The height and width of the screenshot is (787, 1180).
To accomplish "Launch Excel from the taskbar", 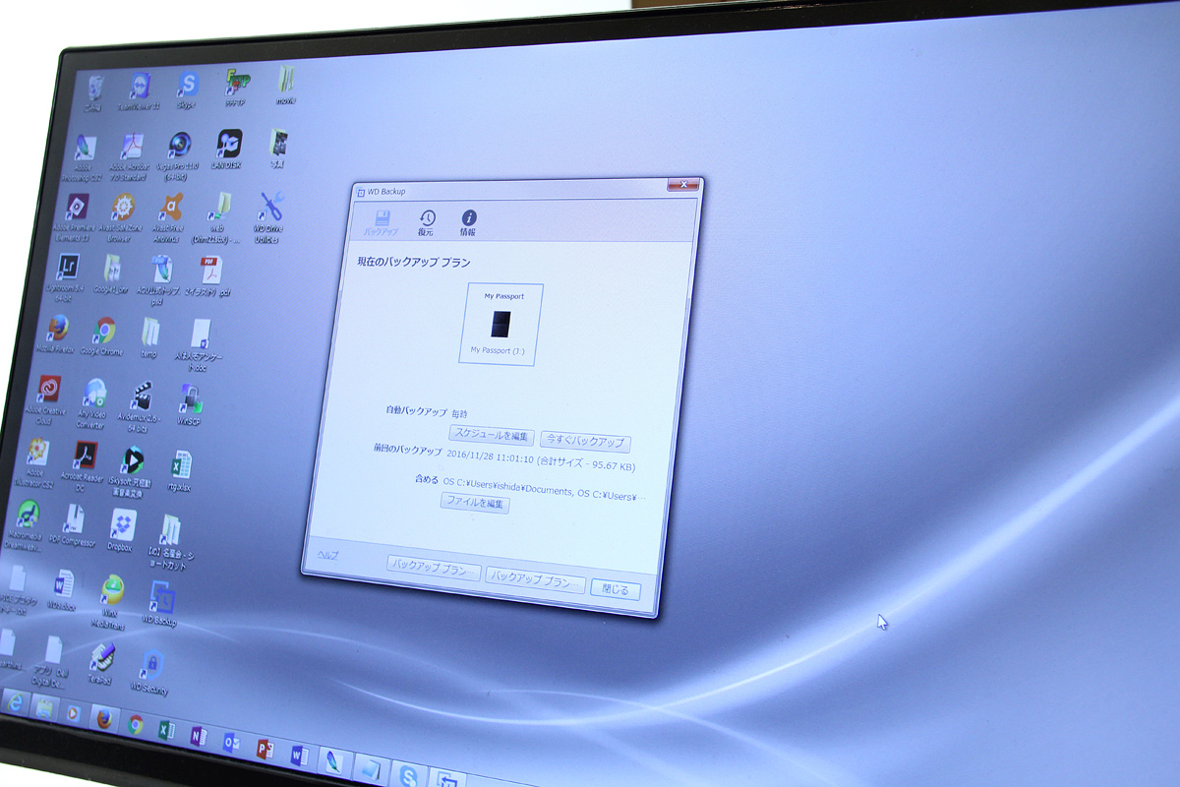I will pyautogui.click(x=167, y=730).
